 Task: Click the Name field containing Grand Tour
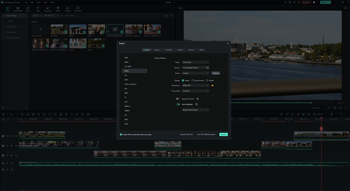(195, 62)
